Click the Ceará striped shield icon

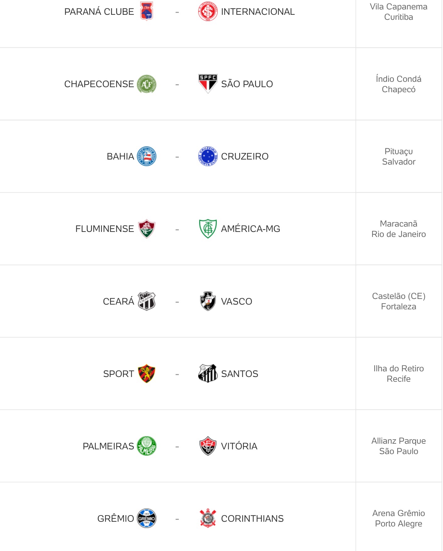[147, 301]
